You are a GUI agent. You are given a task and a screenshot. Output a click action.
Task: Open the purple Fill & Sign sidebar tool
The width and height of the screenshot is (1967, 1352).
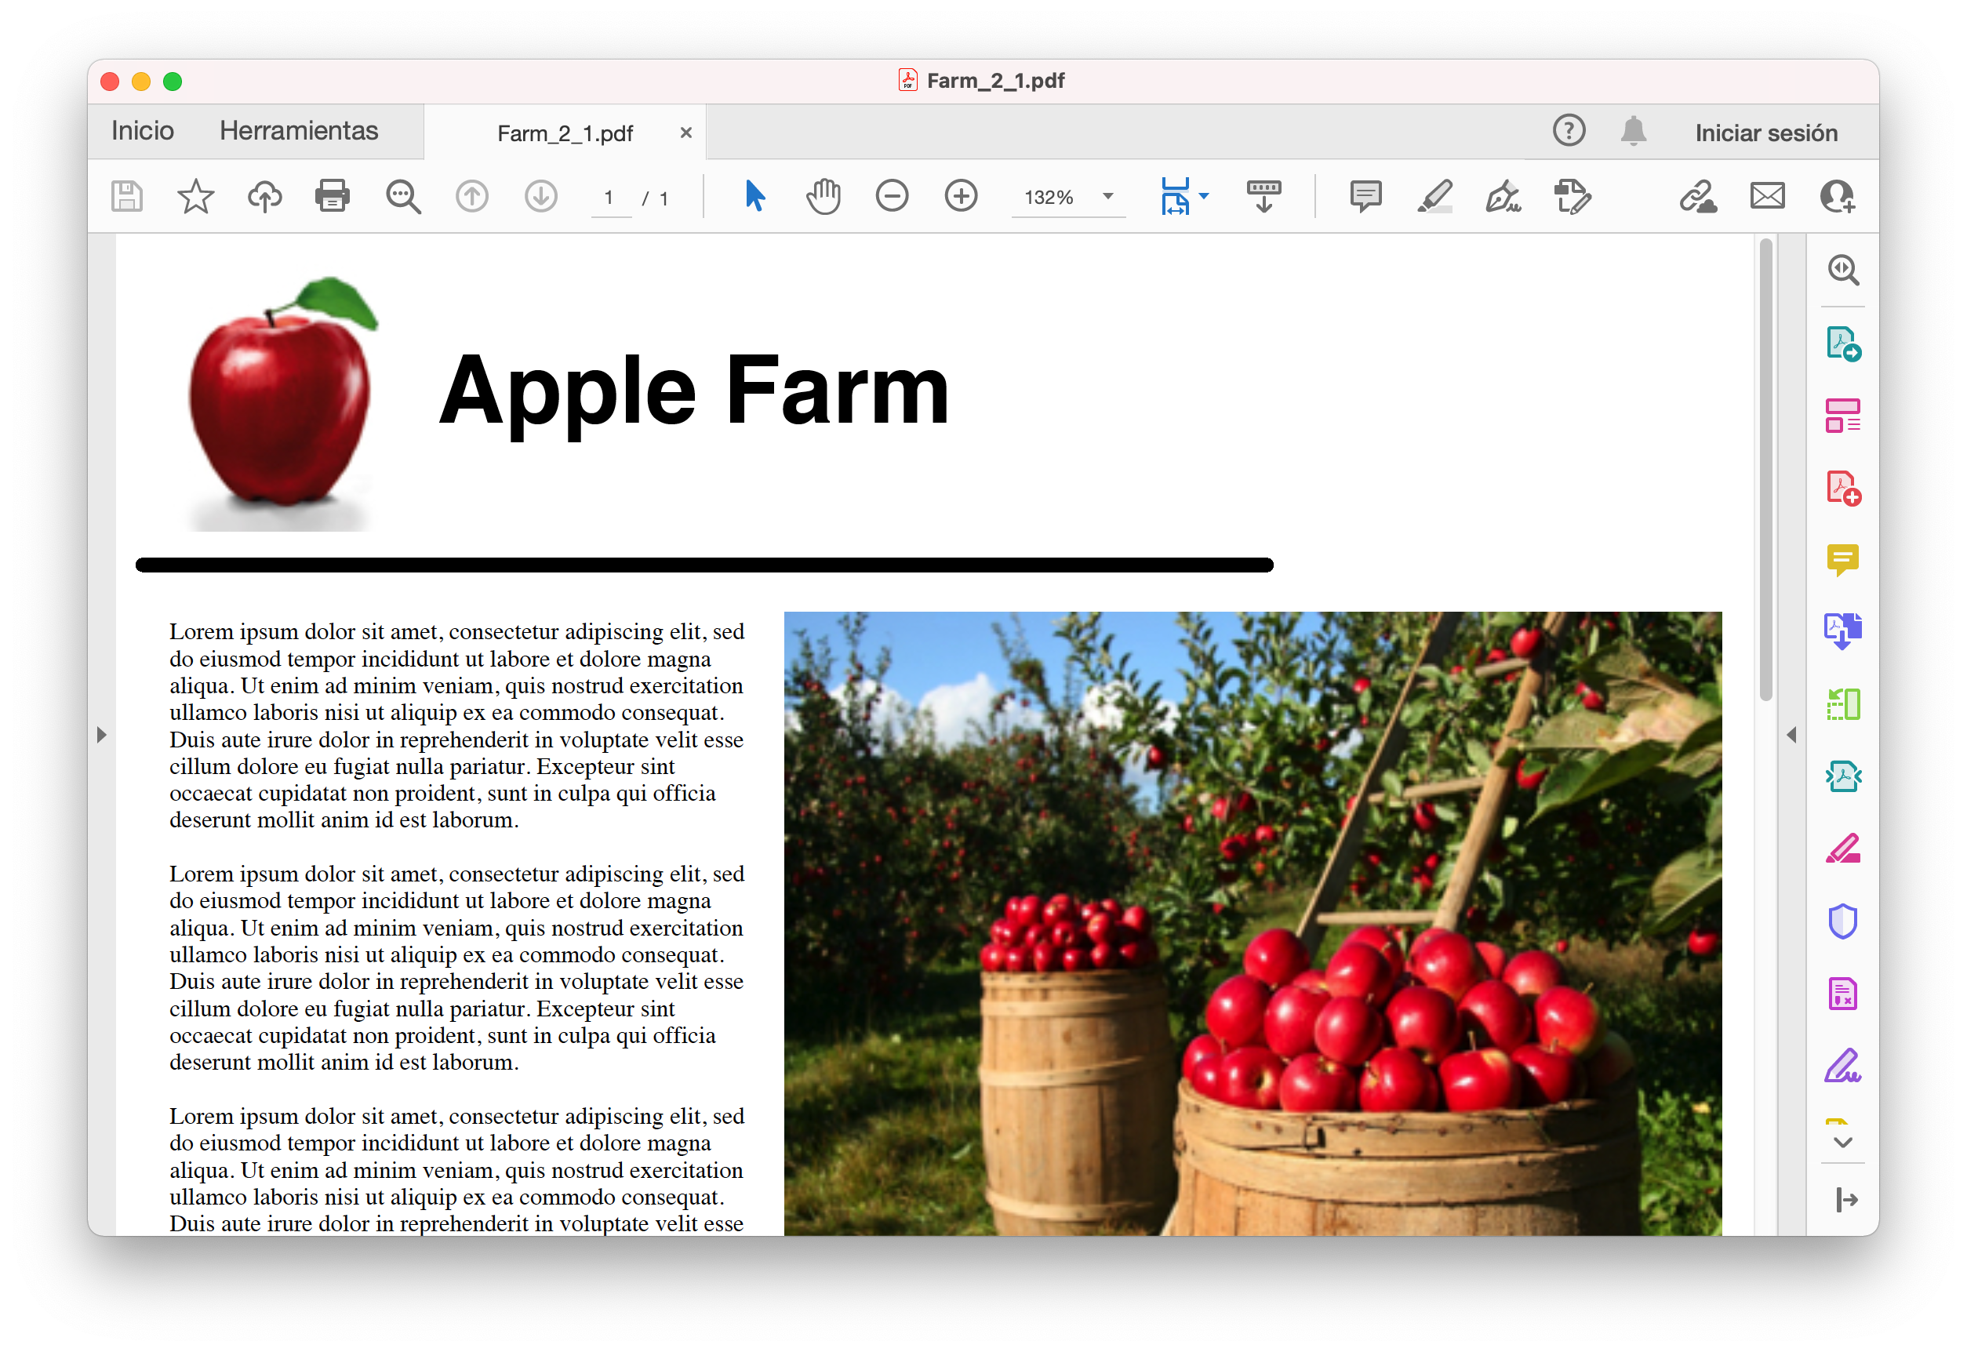point(1843,1066)
